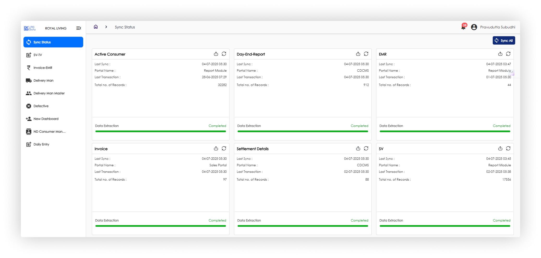Click the notification bell icon
The image size is (541, 258).
(463, 27)
